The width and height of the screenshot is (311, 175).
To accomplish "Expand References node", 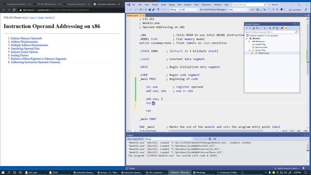I will [249, 41].
